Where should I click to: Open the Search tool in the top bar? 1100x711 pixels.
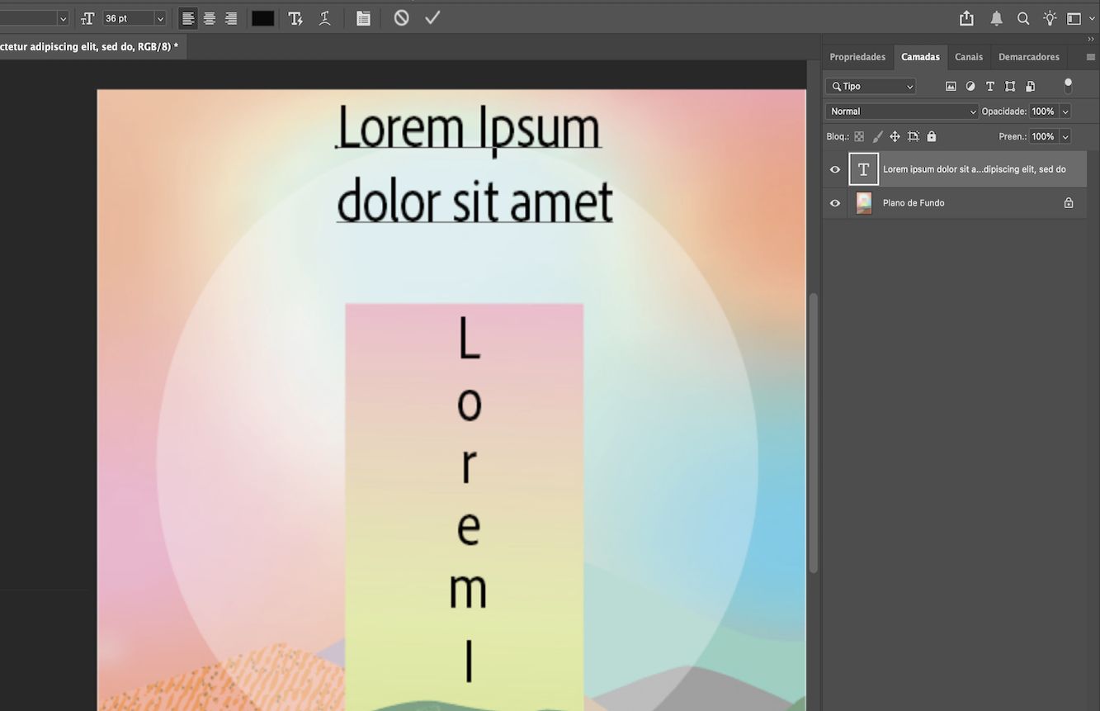pyautogui.click(x=1022, y=17)
